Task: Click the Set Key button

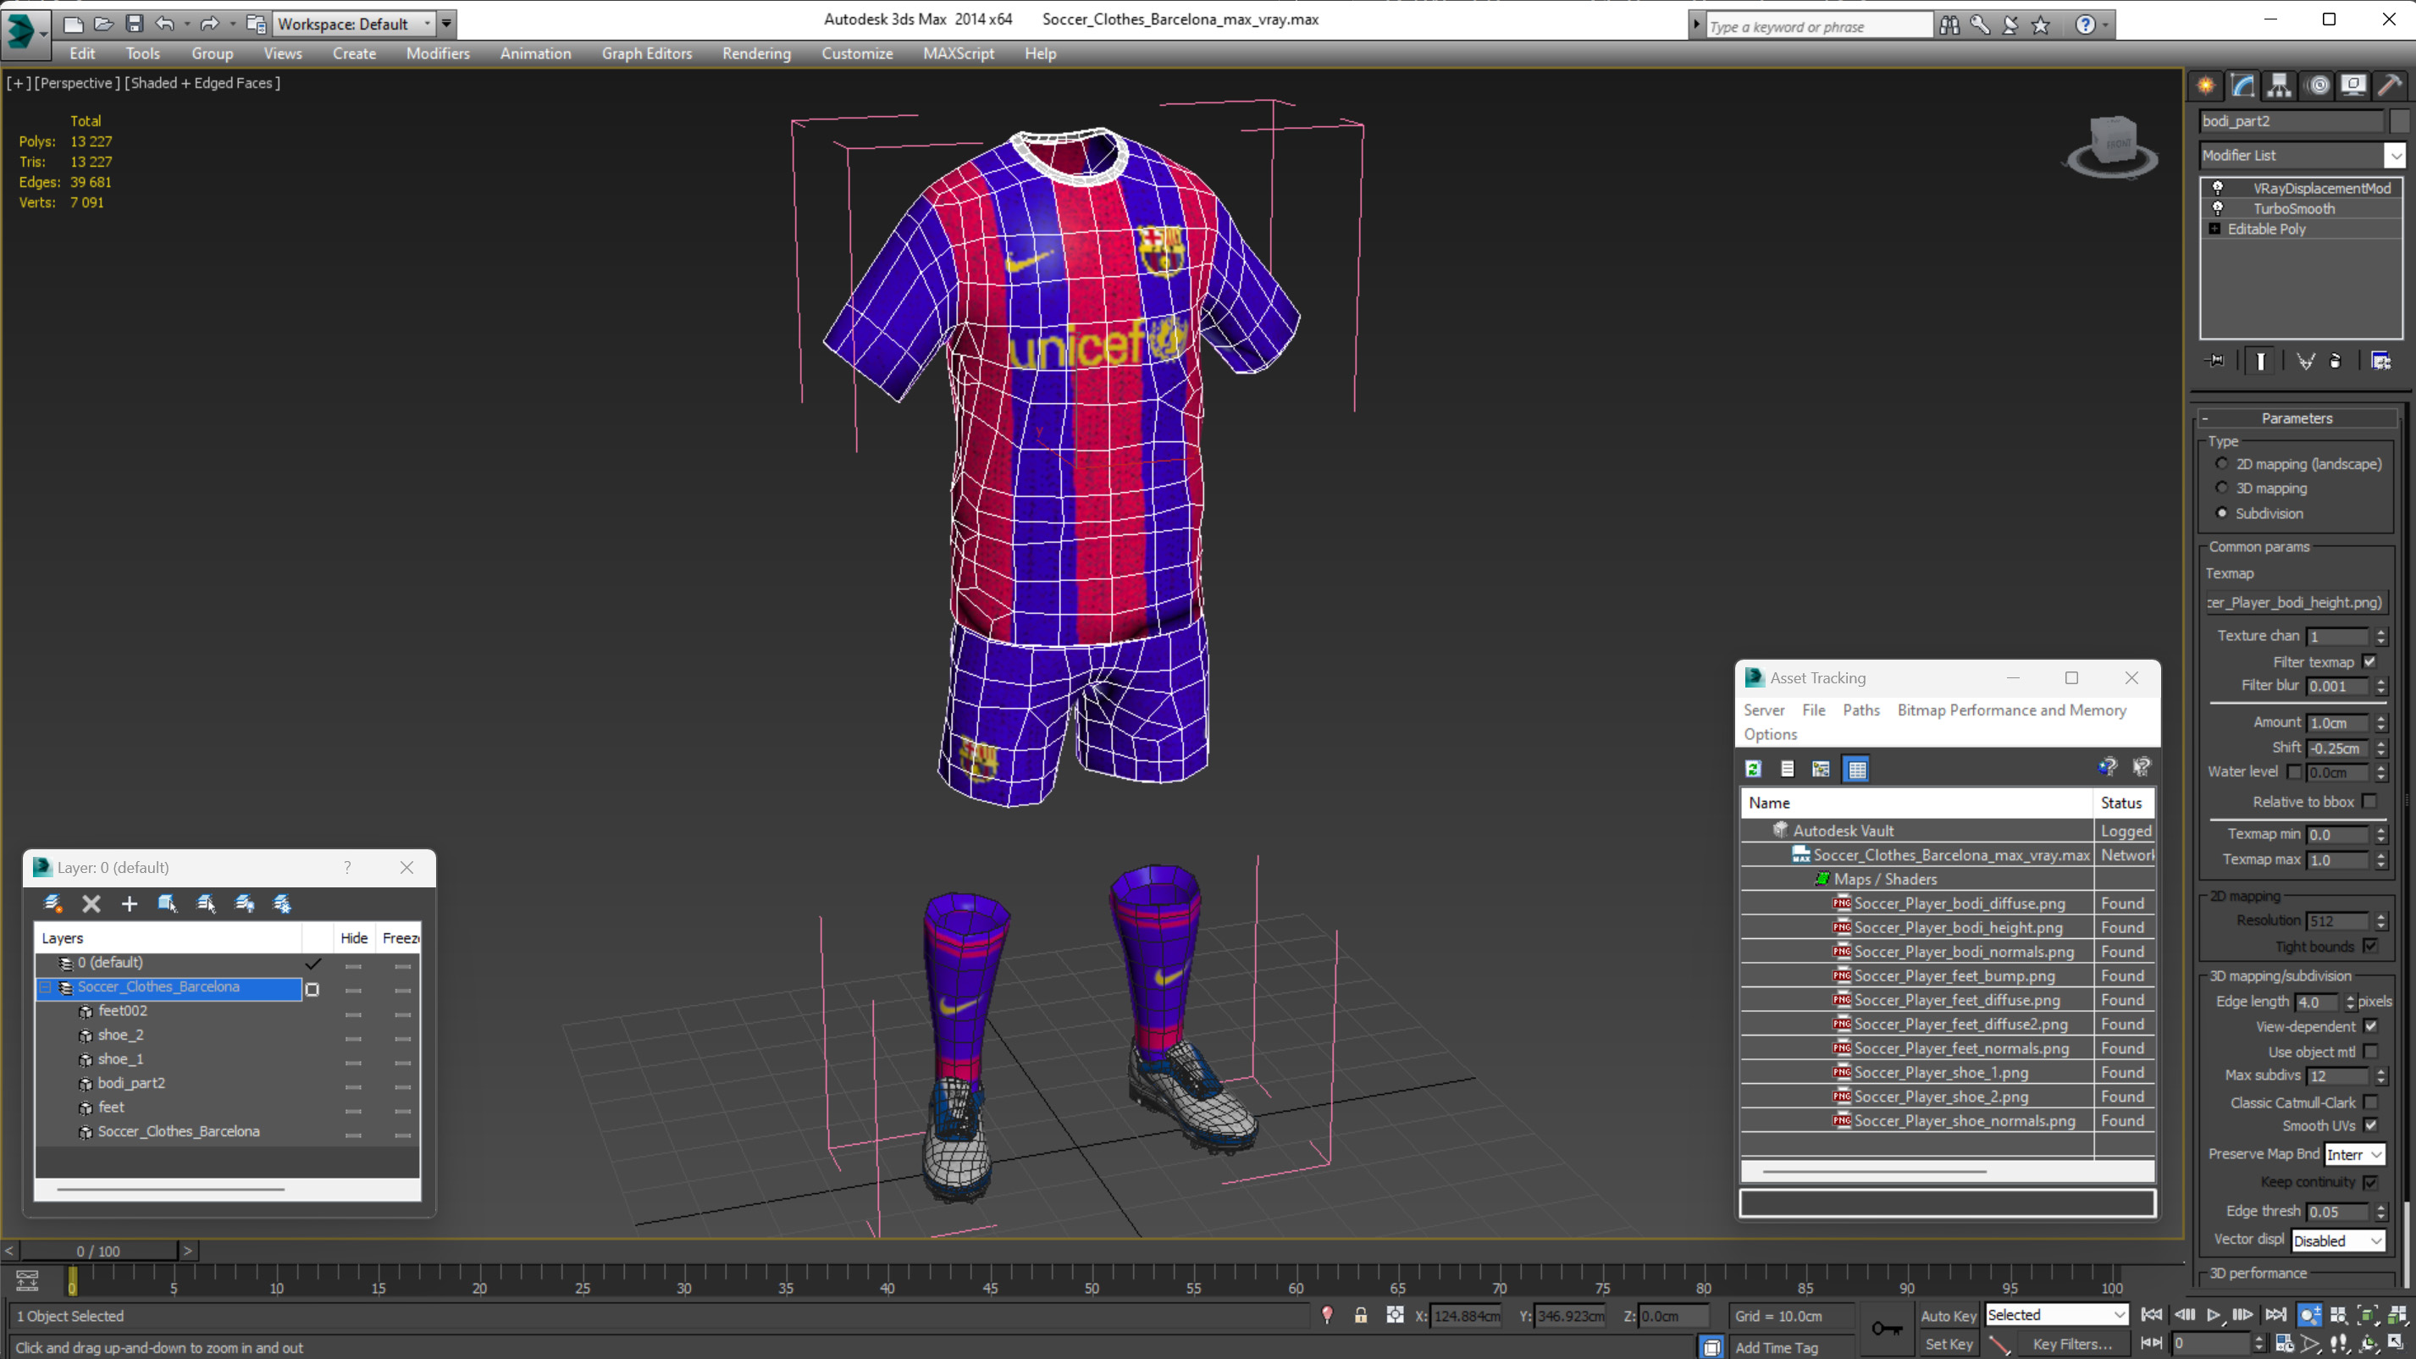Action: (x=1948, y=1344)
